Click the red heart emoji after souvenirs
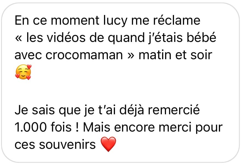This screenshot has width=242, height=165. point(108,144)
